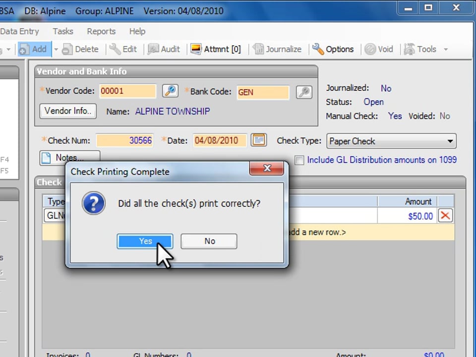Click the Void toolbar button

coord(378,49)
